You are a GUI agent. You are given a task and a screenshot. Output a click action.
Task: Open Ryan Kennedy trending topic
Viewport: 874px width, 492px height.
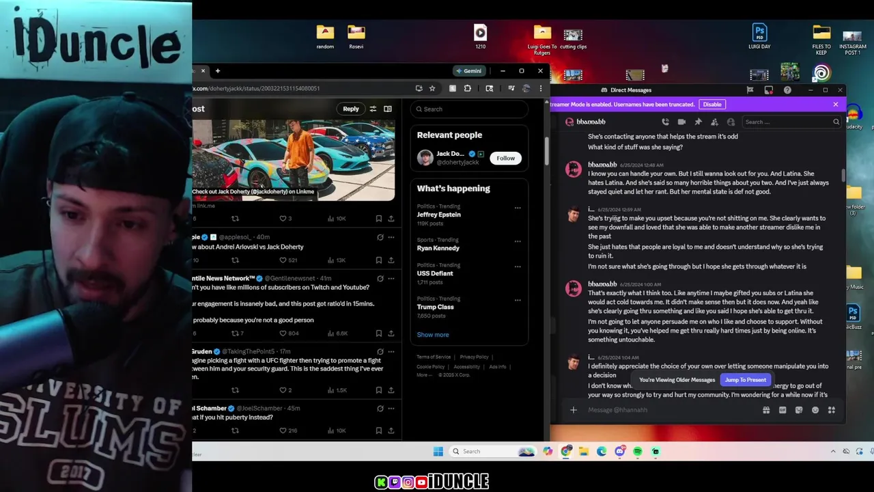[438, 248]
